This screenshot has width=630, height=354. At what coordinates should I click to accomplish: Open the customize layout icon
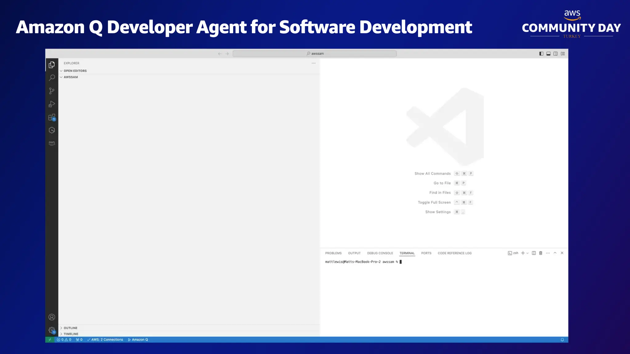click(x=563, y=54)
